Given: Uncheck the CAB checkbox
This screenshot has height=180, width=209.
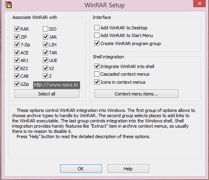Looking at the screenshot, I should coord(17,76).
